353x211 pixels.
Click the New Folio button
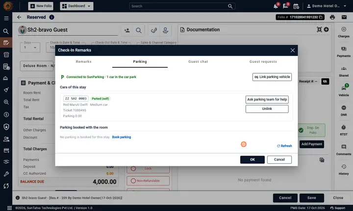[x=41, y=6]
